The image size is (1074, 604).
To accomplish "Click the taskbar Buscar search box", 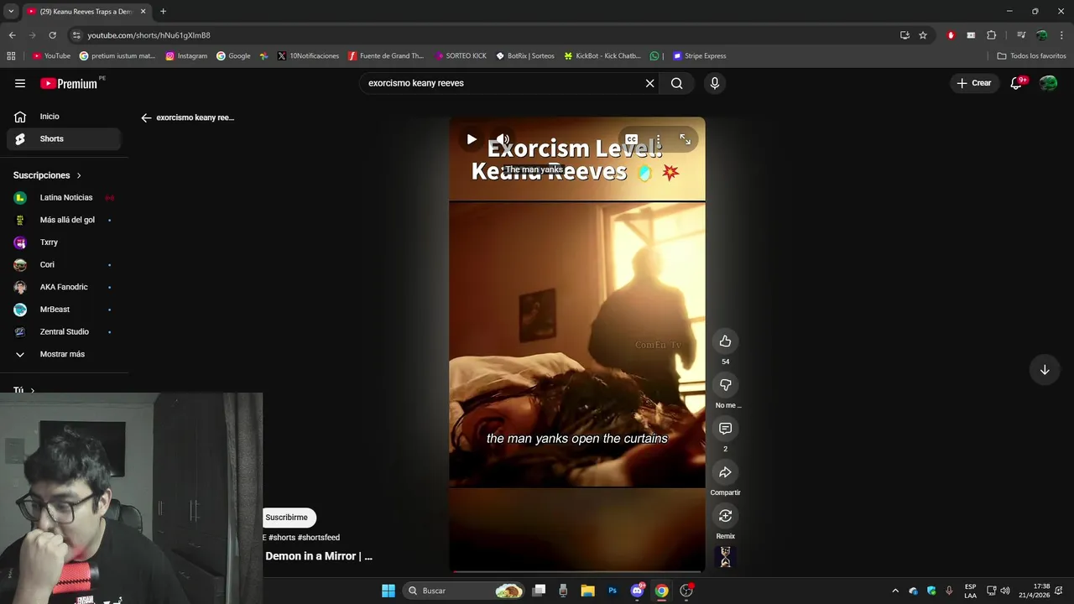I will (x=464, y=591).
